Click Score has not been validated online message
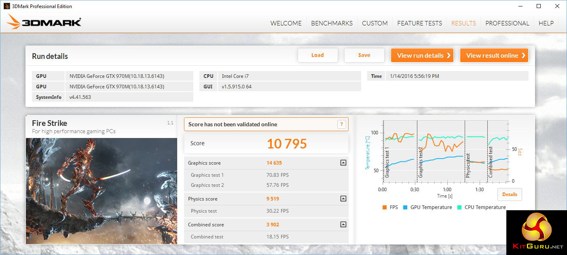 click(x=233, y=124)
